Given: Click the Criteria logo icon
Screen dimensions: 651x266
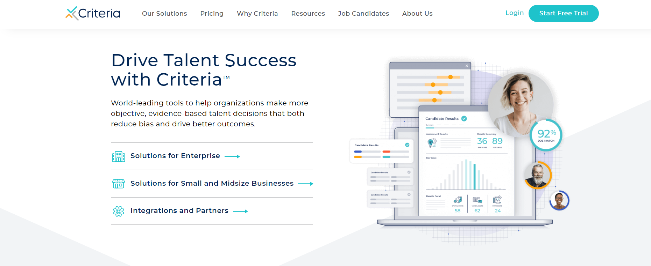Looking at the screenshot, I should (x=72, y=13).
